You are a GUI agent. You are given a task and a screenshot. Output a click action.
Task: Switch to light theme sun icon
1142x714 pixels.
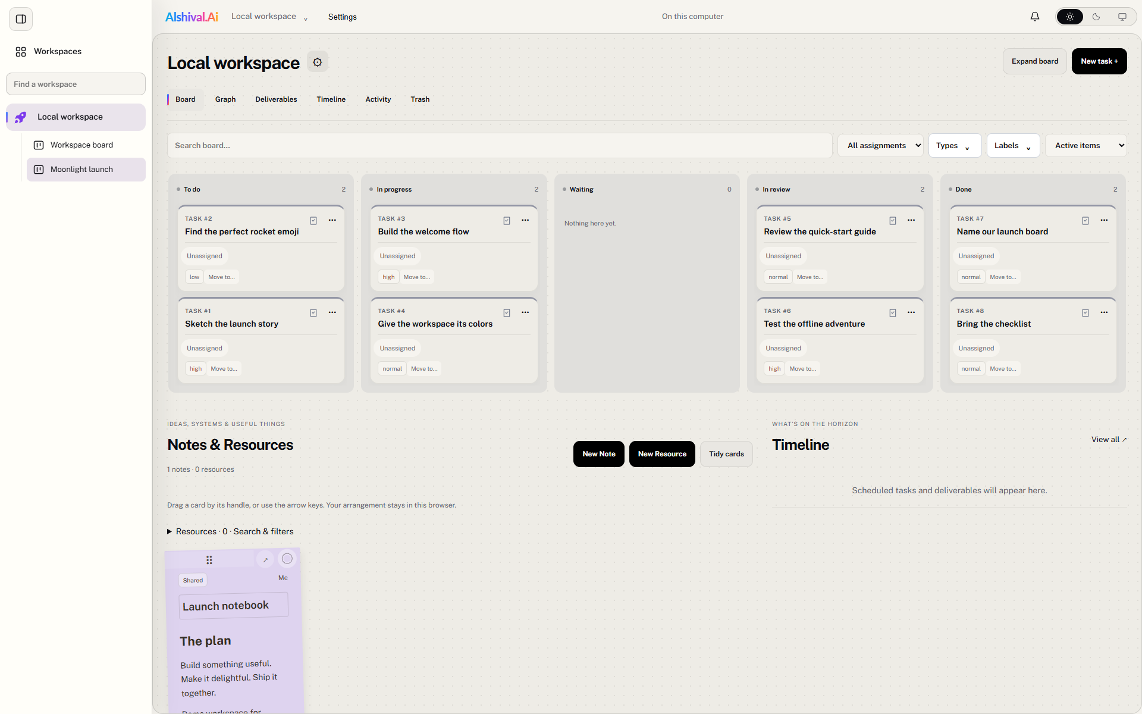coord(1070,17)
